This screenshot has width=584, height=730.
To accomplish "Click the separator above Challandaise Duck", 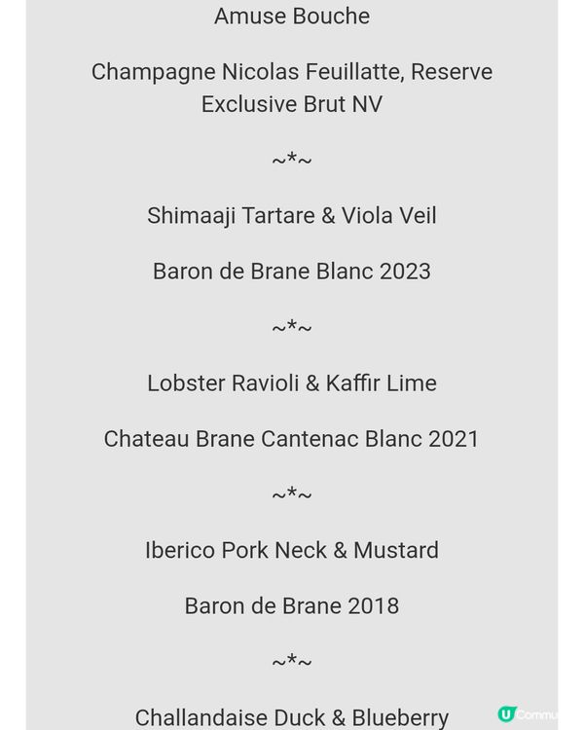I will [x=292, y=662].
